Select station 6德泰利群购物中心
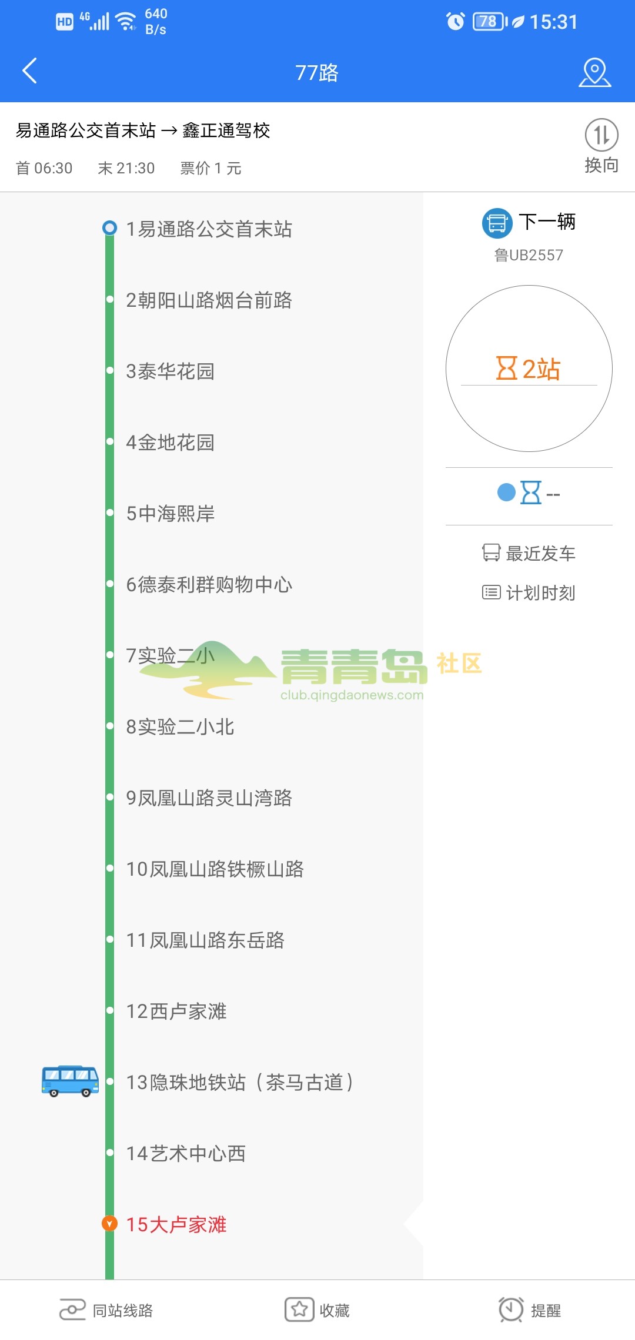 (x=209, y=584)
